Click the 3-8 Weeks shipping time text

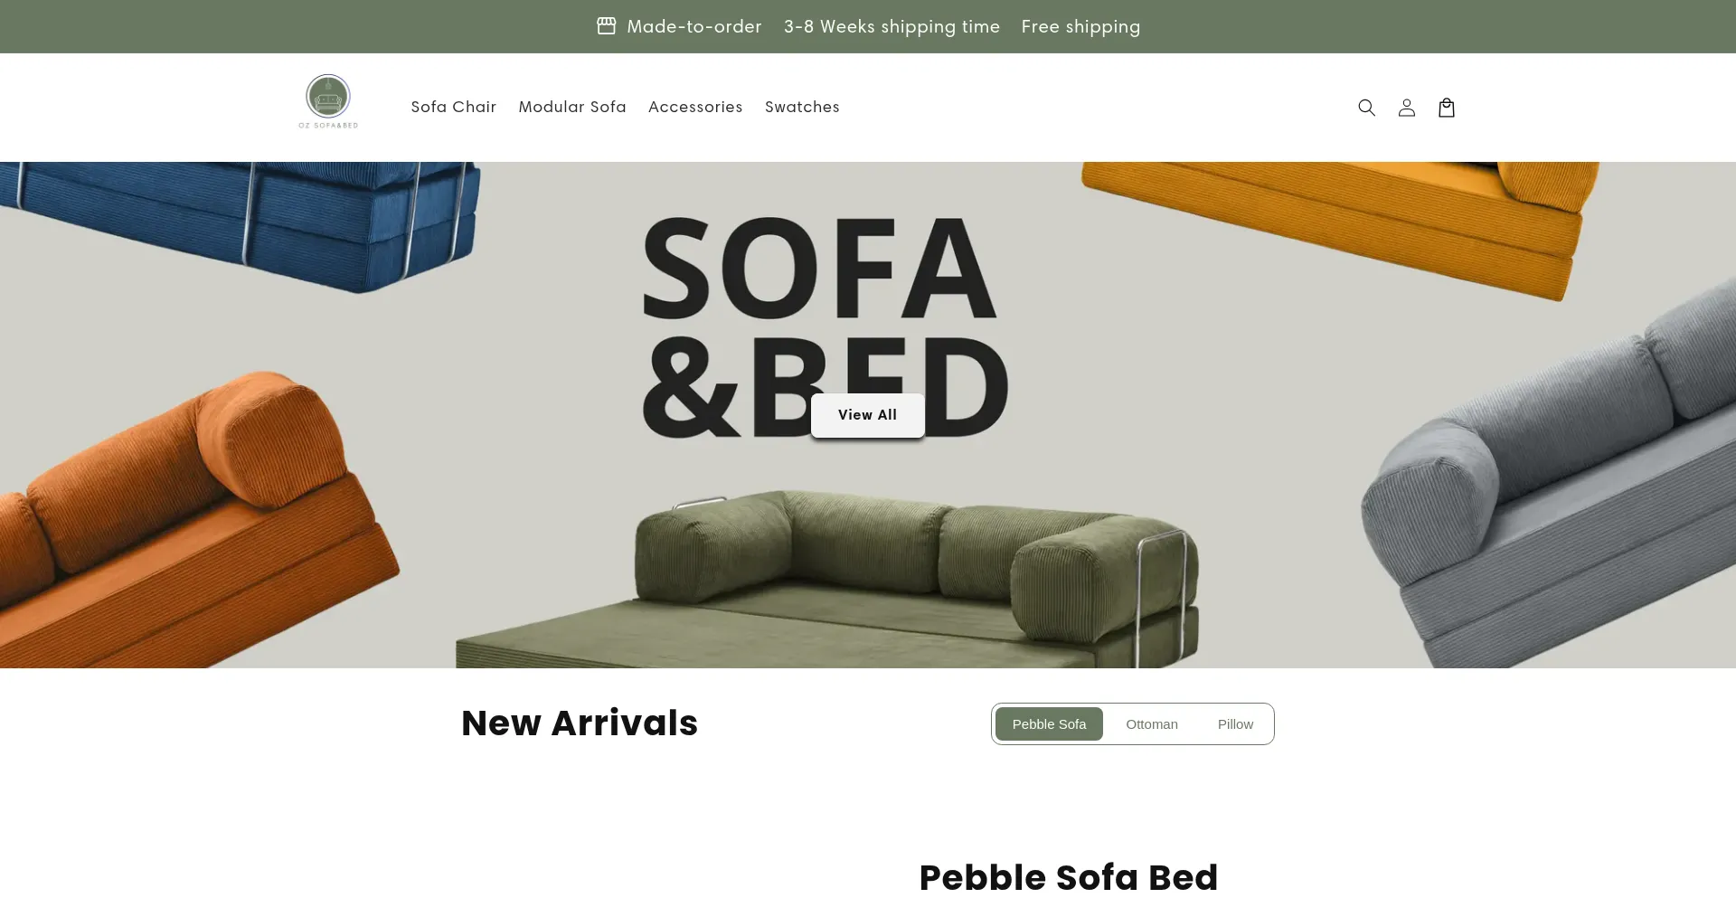tap(892, 26)
